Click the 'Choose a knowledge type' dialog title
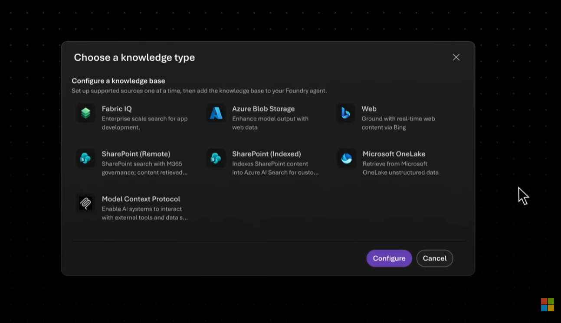The height and width of the screenshot is (323, 561). point(135,58)
